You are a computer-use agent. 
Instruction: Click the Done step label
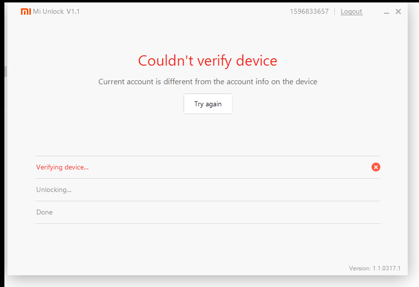click(x=45, y=213)
